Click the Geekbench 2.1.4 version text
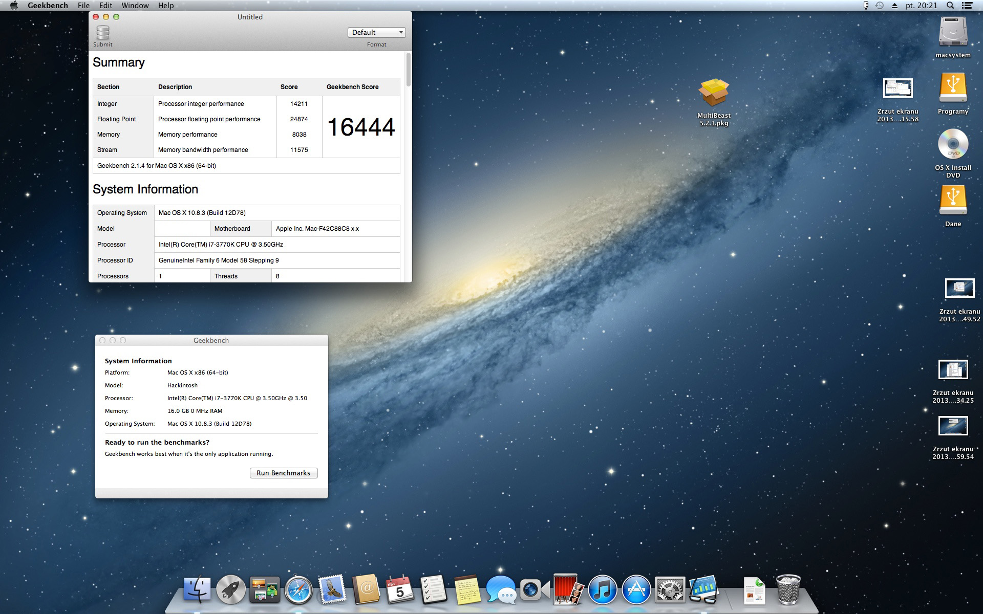 (x=157, y=166)
